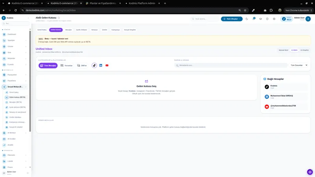
Task: Switch to AI Otopilot mode
Action: (x=304, y=50)
